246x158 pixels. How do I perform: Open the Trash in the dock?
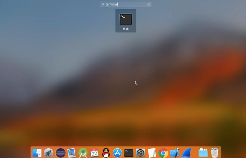[214, 153]
